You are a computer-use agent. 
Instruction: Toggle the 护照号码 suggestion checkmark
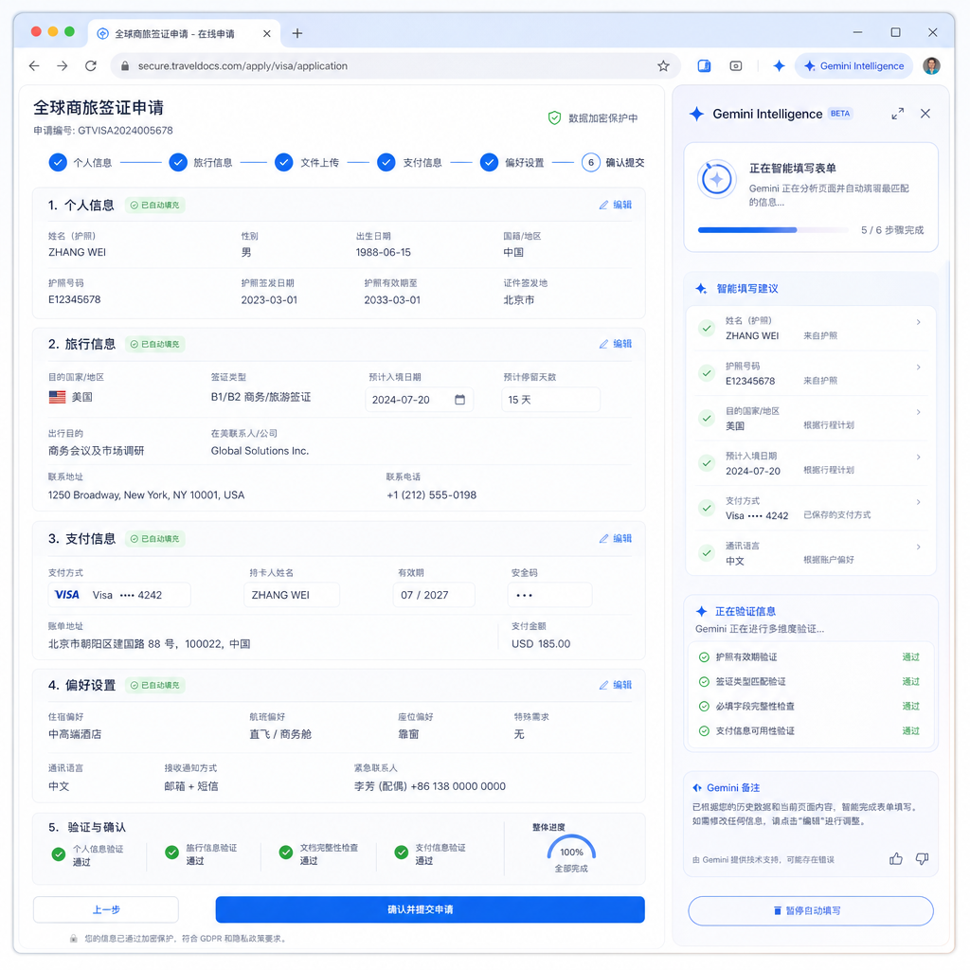(707, 373)
